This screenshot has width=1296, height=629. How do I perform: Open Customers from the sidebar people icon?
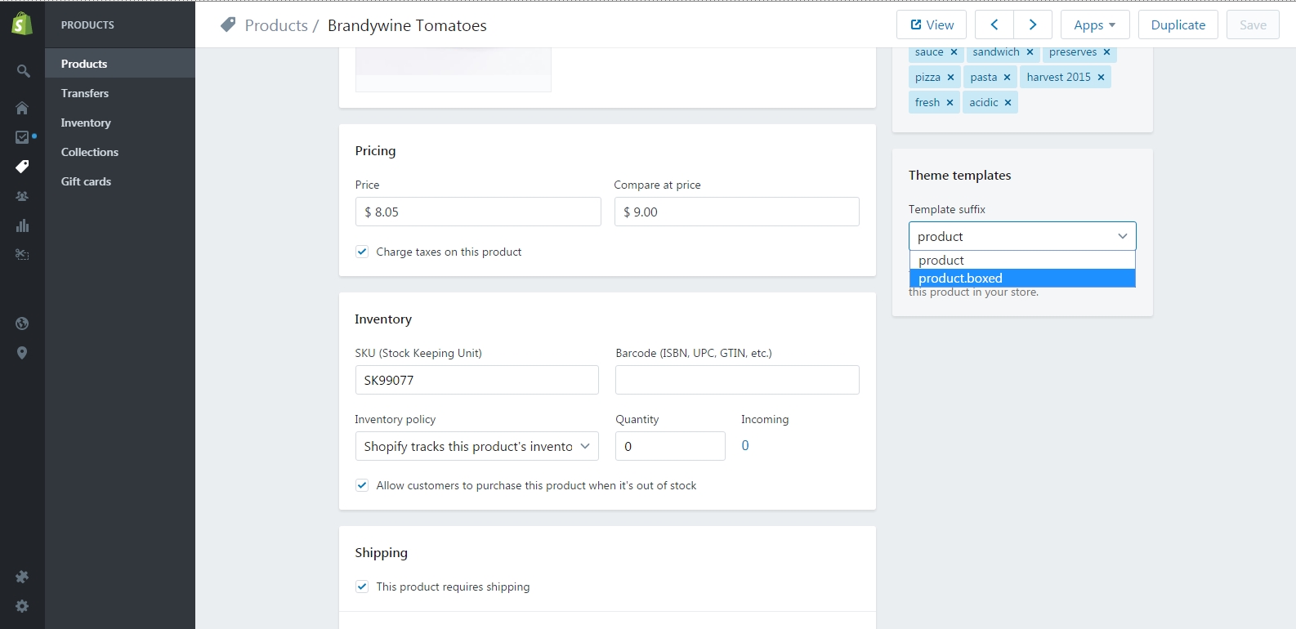pyautogui.click(x=22, y=196)
